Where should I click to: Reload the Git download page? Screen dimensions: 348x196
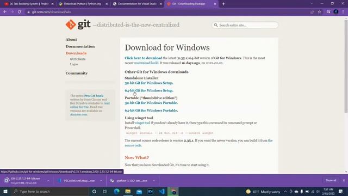tap(20, 12)
